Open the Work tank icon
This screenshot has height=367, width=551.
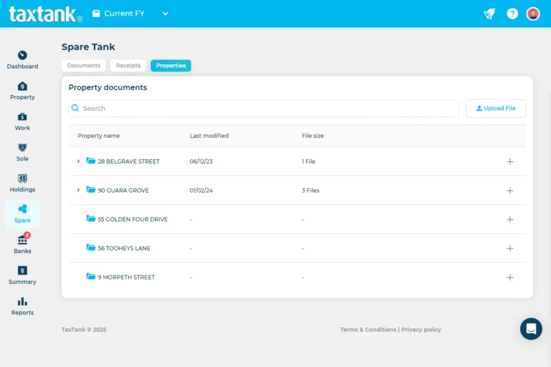(x=22, y=117)
